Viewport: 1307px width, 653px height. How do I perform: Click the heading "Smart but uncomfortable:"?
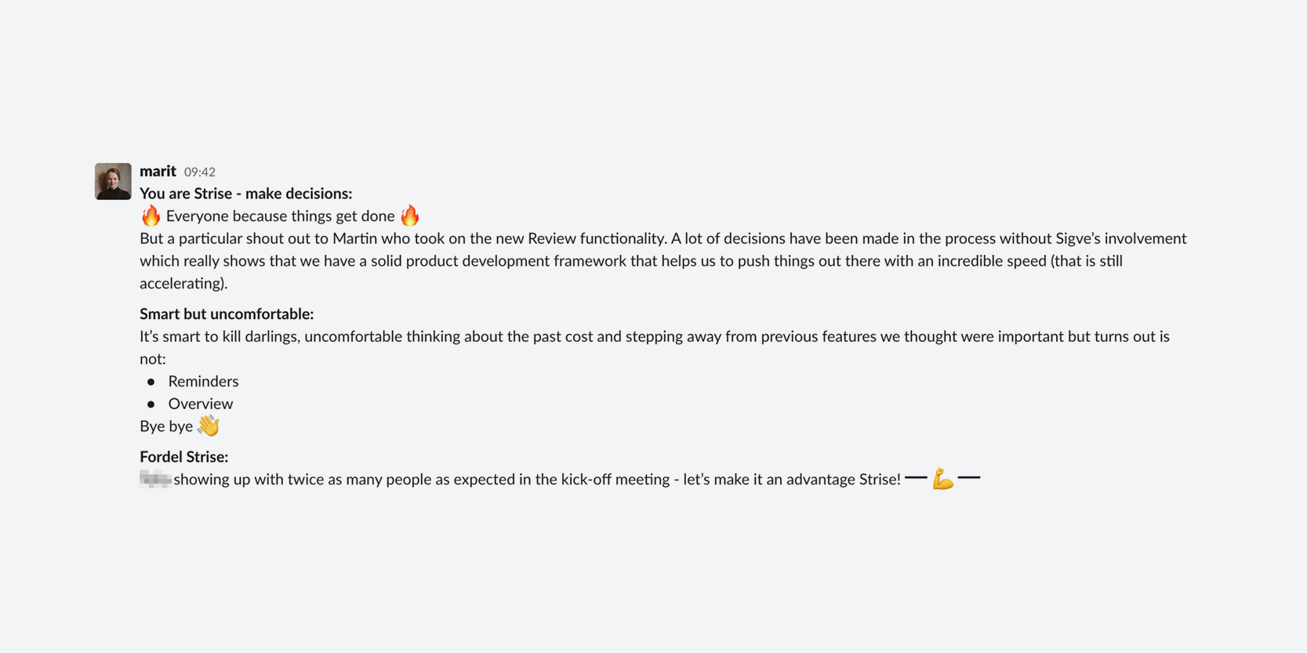[227, 314]
